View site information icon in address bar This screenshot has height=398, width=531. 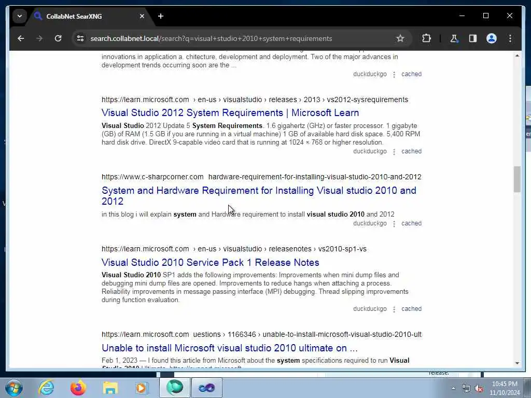pos(80,38)
